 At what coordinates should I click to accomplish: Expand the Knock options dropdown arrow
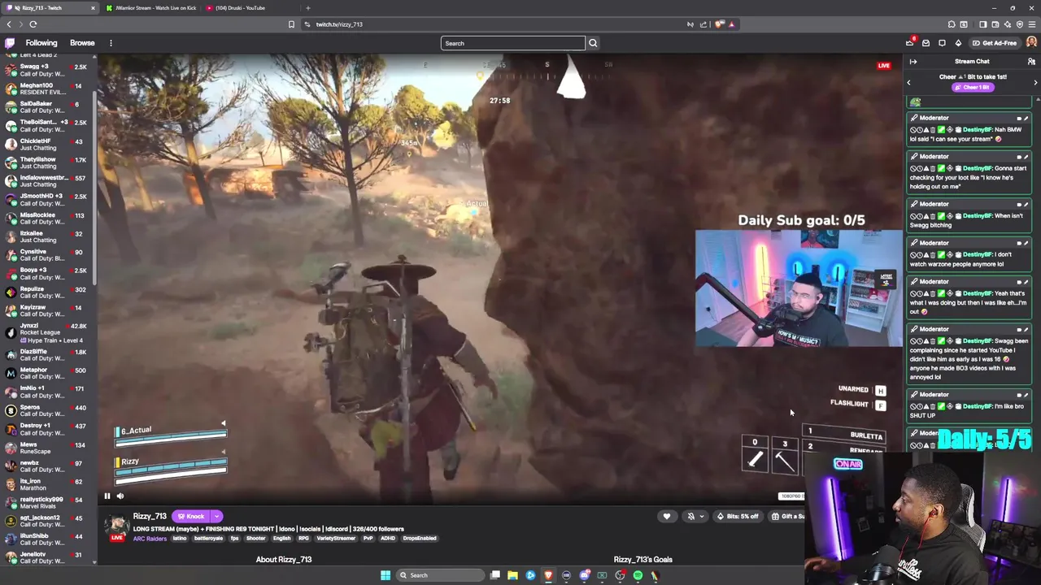(216, 516)
